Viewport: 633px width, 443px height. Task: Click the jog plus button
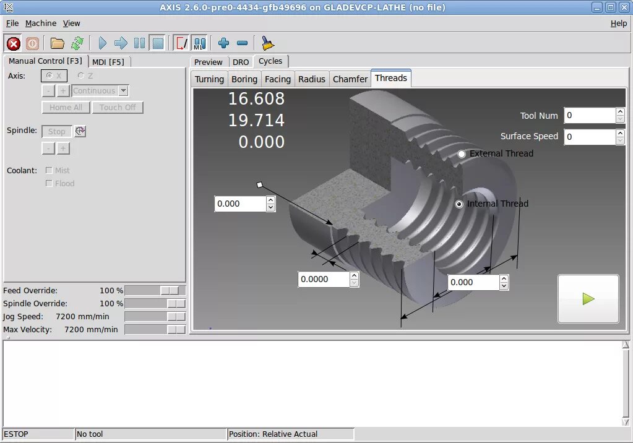coord(63,91)
